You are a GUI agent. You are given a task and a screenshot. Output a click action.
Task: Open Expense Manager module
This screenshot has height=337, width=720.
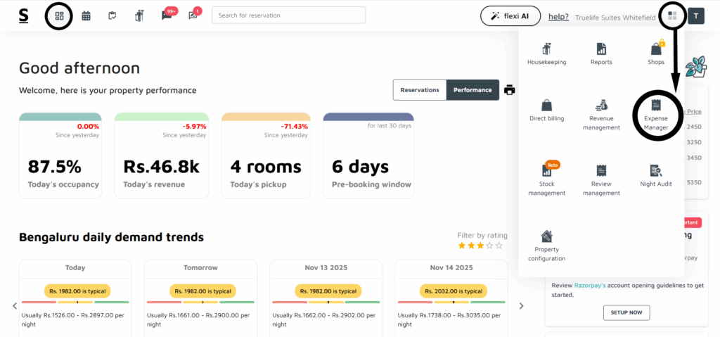point(655,113)
